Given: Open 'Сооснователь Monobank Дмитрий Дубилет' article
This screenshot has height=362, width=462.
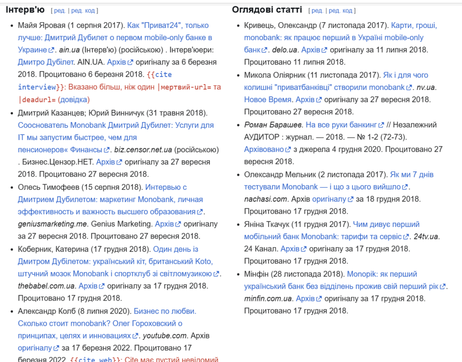Looking at the screenshot, I should 116,137.
